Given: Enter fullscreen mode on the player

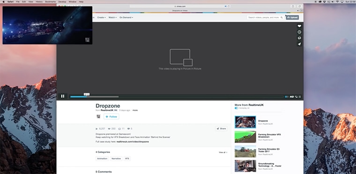Looking at the screenshot, I should [300, 97].
